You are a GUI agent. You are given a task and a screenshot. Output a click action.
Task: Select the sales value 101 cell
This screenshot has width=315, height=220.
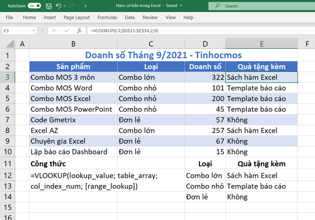click(x=205, y=88)
